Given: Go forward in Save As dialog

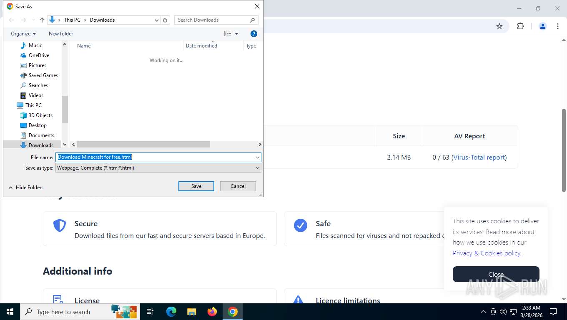Looking at the screenshot, I should (x=23, y=20).
